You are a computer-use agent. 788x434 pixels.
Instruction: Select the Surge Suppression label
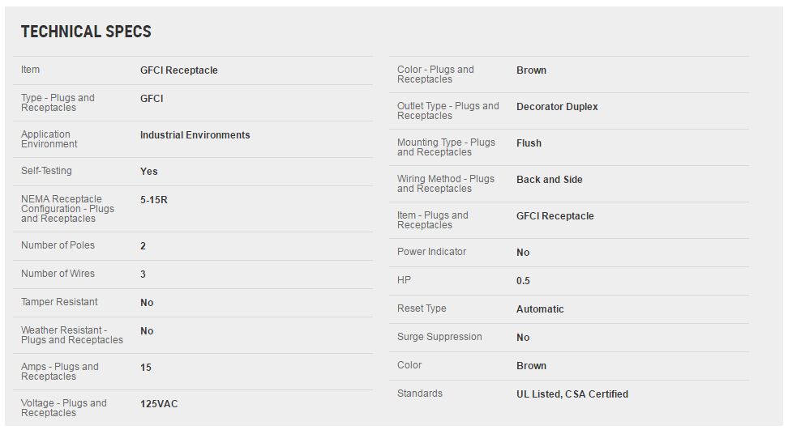click(x=439, y=337)
